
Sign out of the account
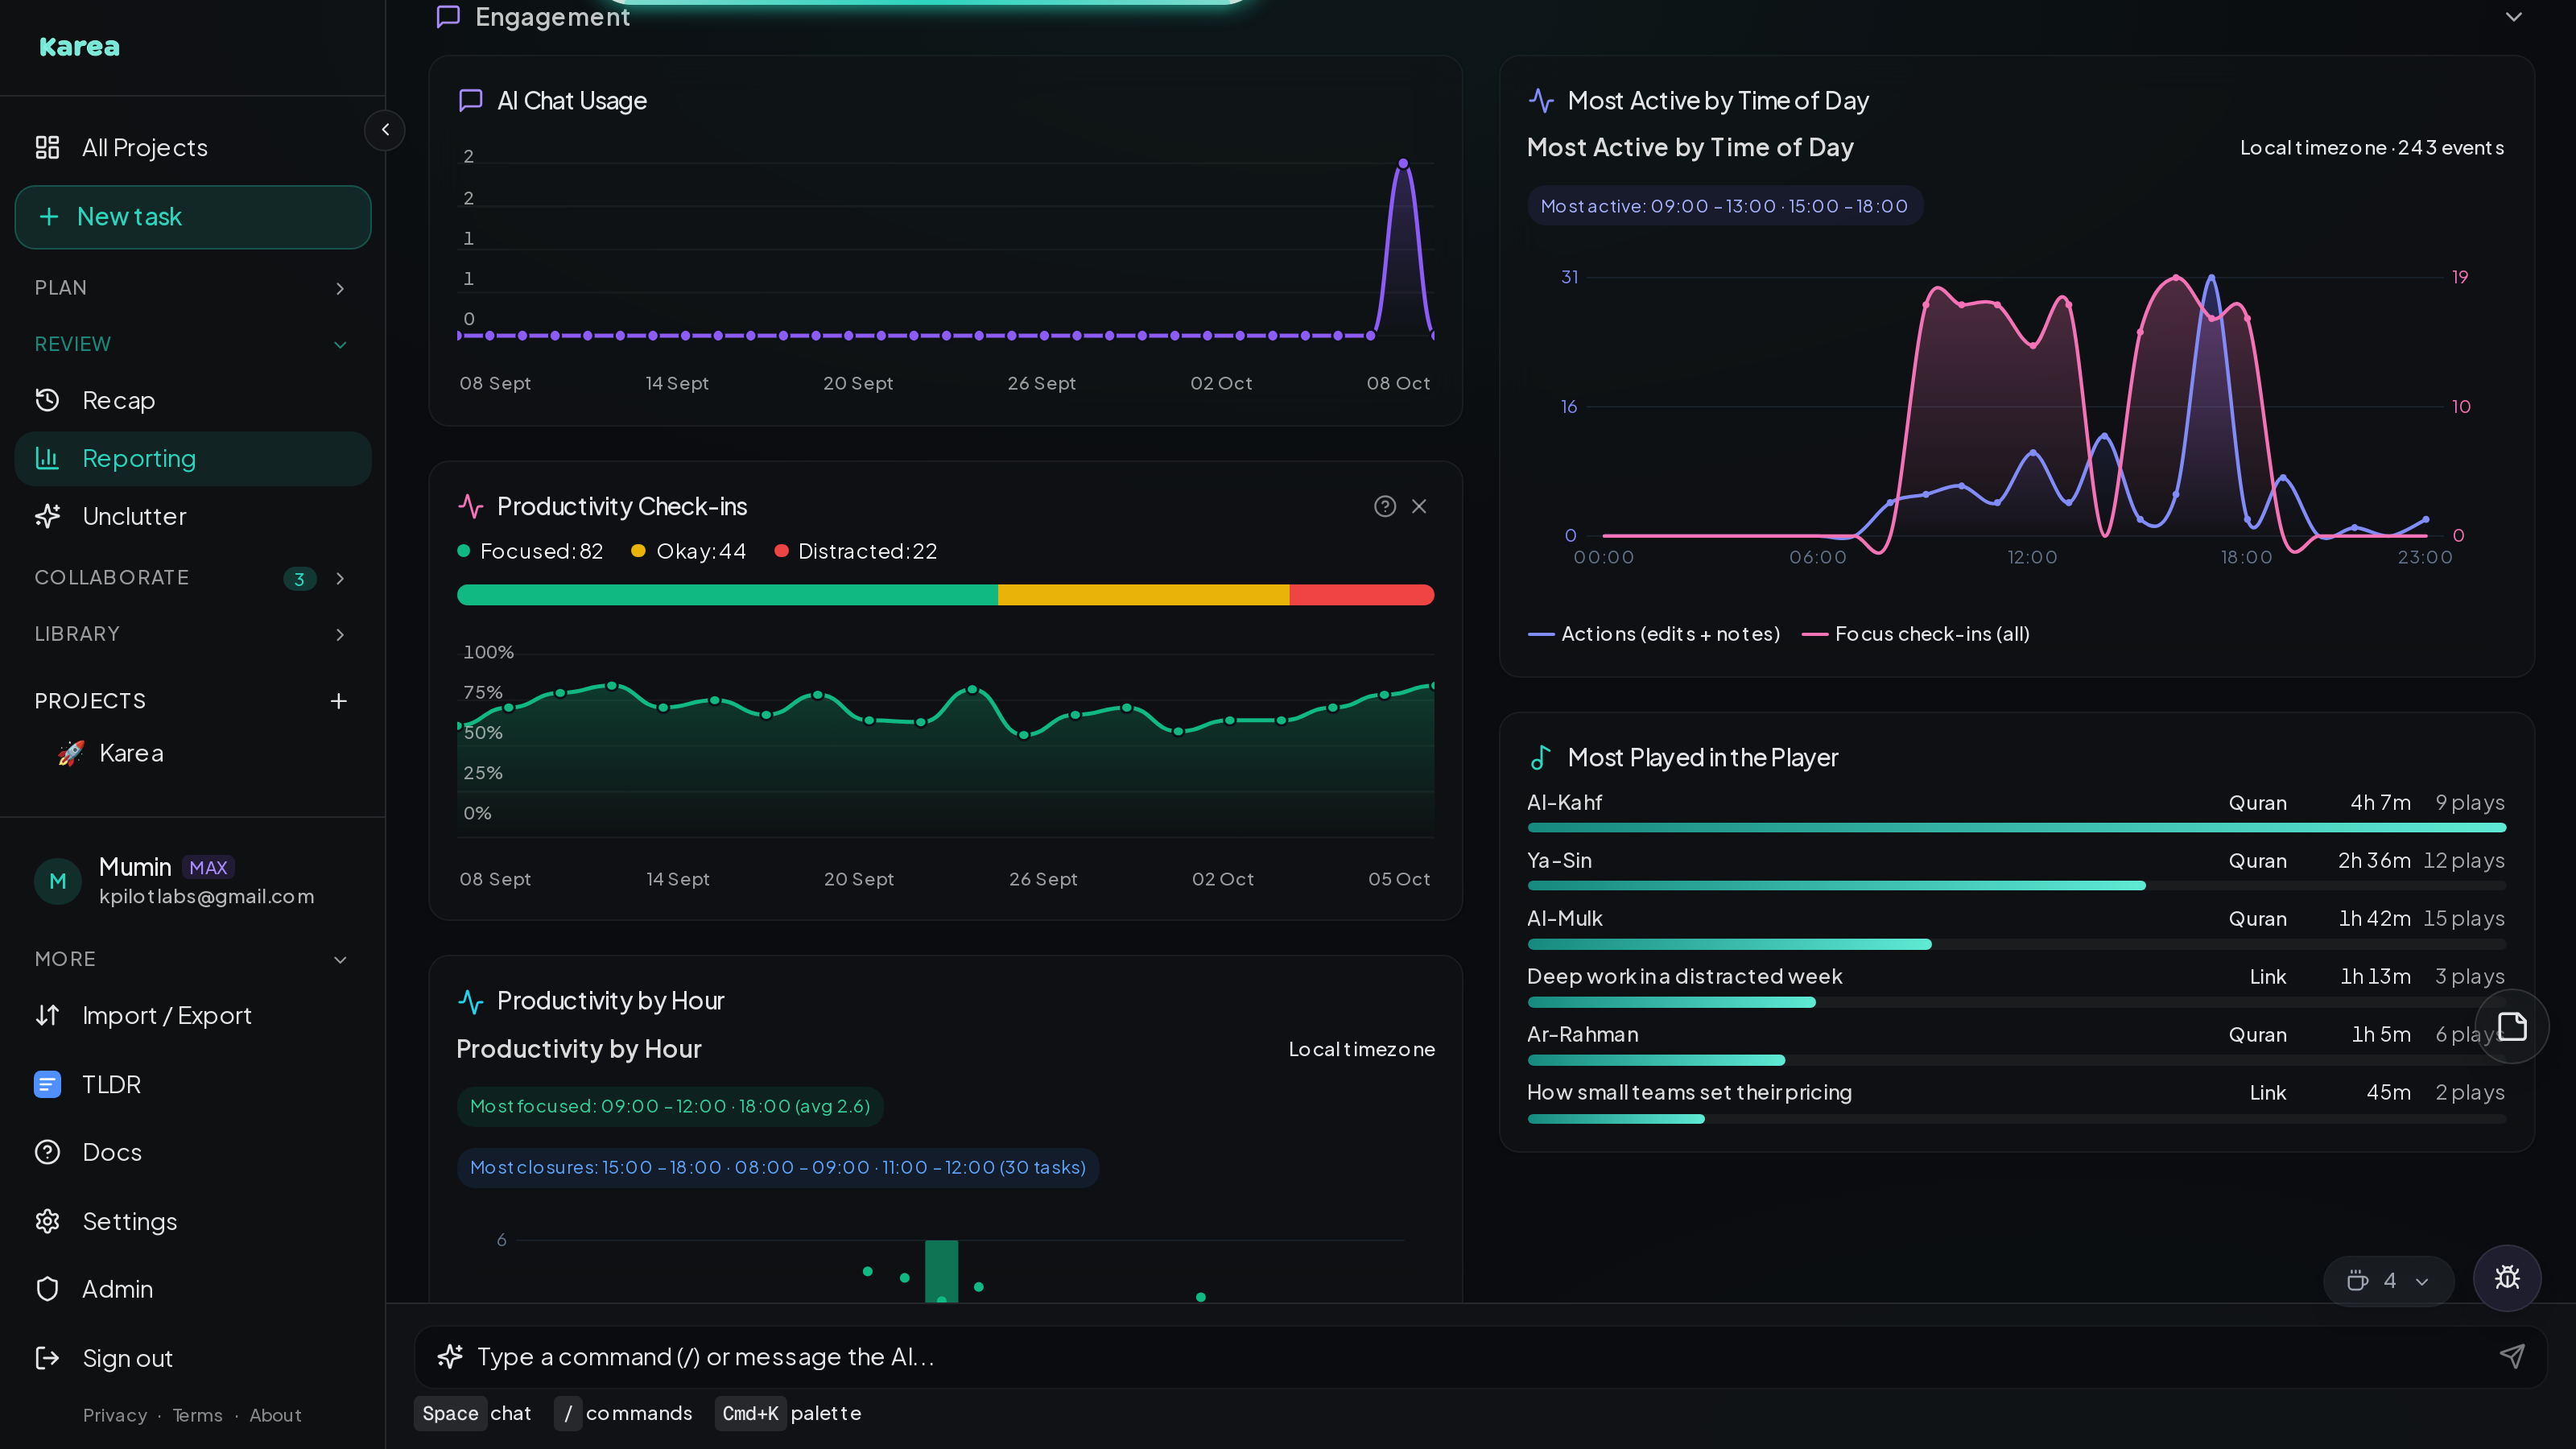192,1358
